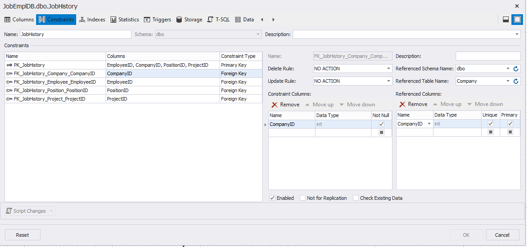
Task: Select the Constraints tab
Action: 57,20
